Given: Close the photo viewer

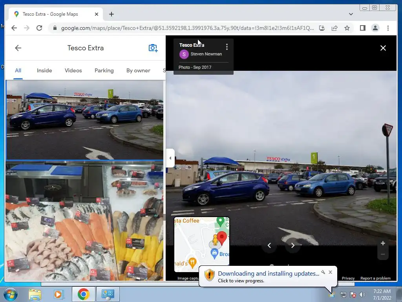Looking at the screenshot, I should click(x=383, y=48).
